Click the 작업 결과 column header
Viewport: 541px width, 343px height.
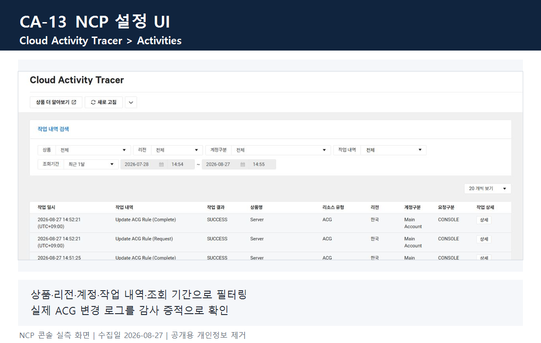click(x=216, y=208)
